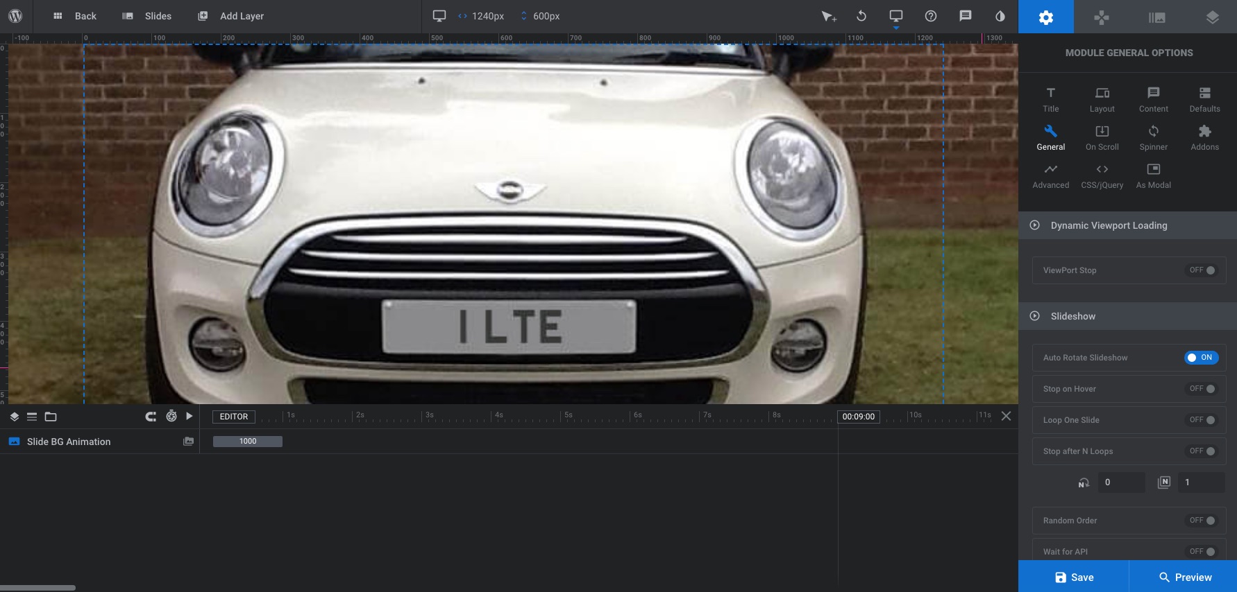Turn off Auto Rotate Slideshow
Viewport: 1237px width, 592px height.
click(1201, 358)
